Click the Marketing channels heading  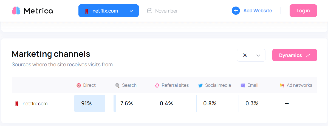pos(51,54)
